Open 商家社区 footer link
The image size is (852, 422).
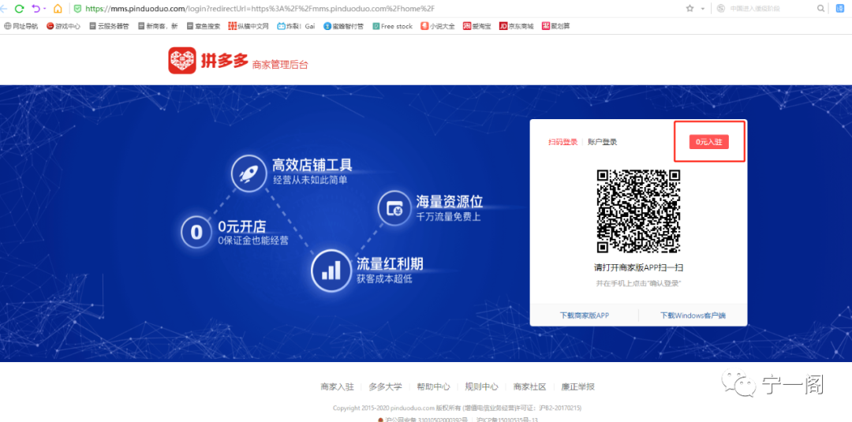(x=530, y=387)
